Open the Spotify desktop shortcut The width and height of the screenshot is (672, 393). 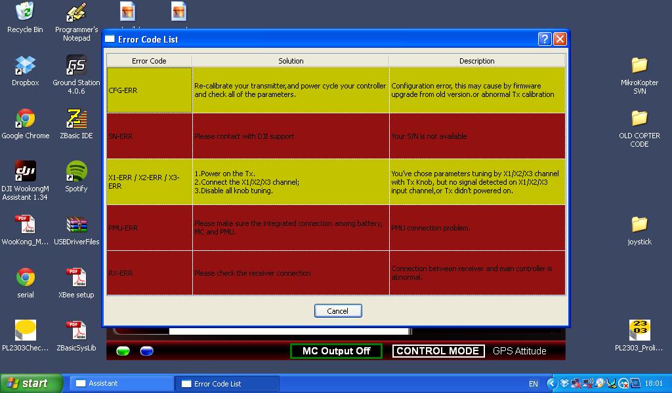76,172
